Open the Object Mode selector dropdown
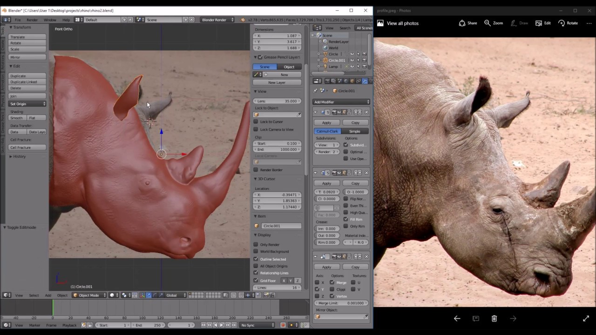 tap(89, 295)
